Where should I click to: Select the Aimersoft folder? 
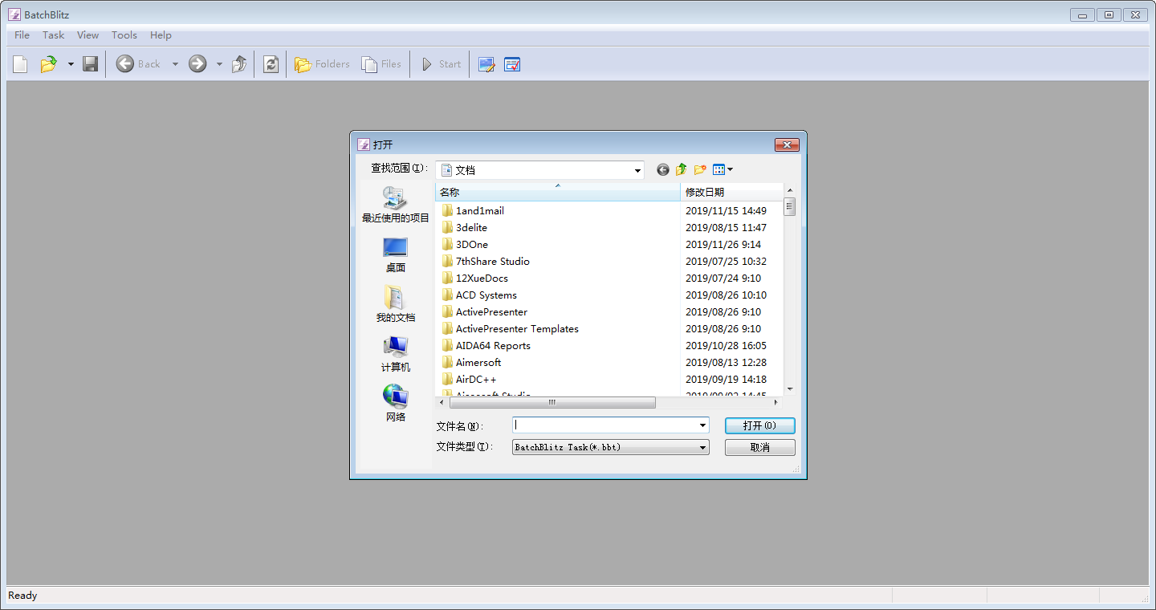(478, 363)
